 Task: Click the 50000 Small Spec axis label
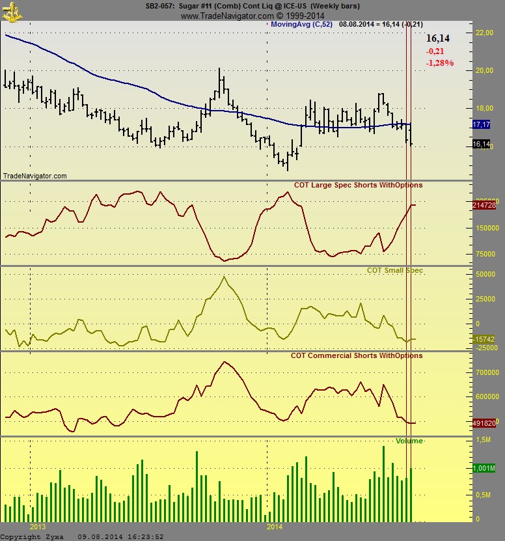click(x=485, y=274)
